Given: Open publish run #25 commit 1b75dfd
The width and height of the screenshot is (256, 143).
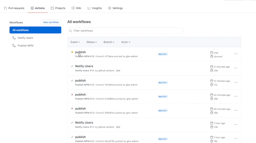Looking at the screenshot, I should pyautogui.click(x=80, y=81).
